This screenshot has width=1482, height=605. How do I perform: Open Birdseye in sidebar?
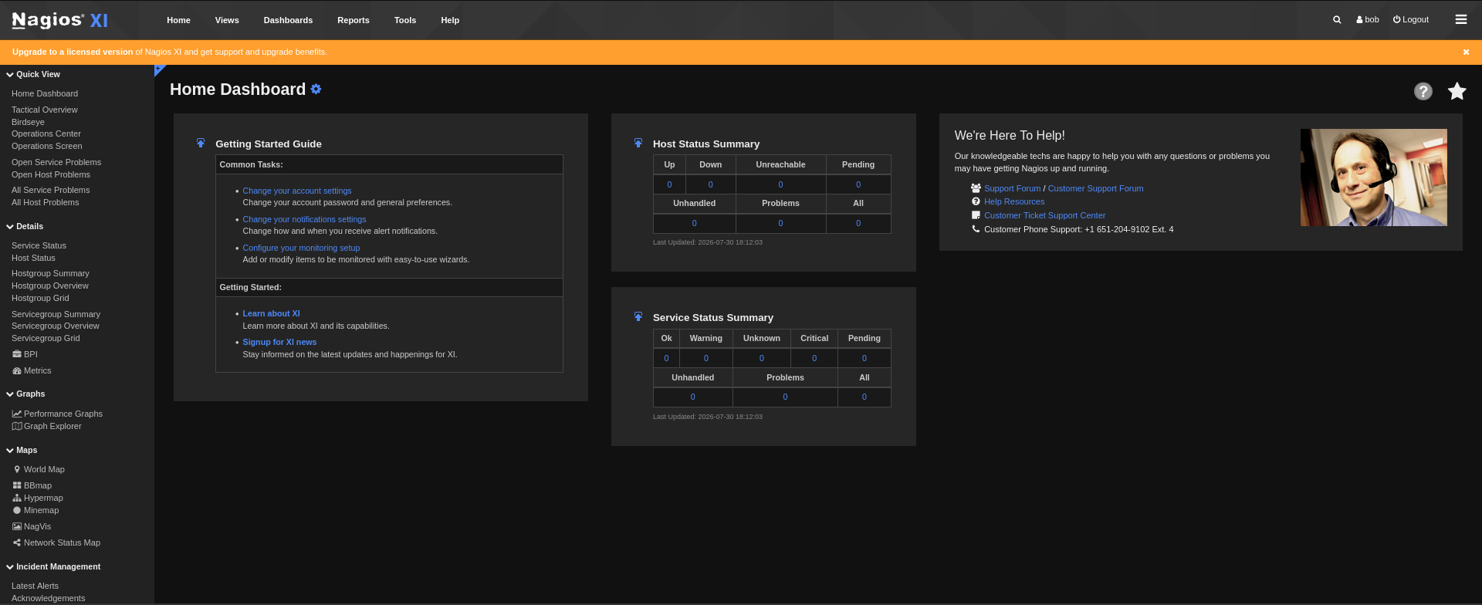[x=28, y=122]
